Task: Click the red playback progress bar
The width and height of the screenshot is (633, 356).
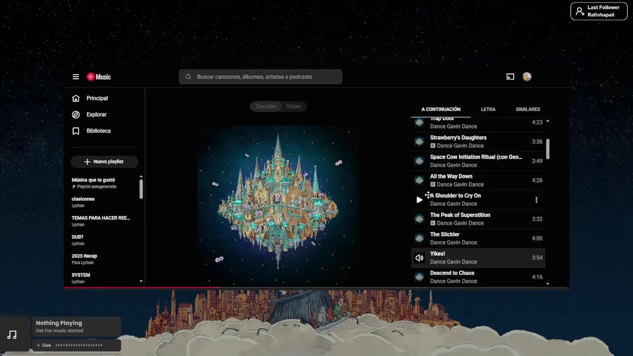Action: coord(142,287)
